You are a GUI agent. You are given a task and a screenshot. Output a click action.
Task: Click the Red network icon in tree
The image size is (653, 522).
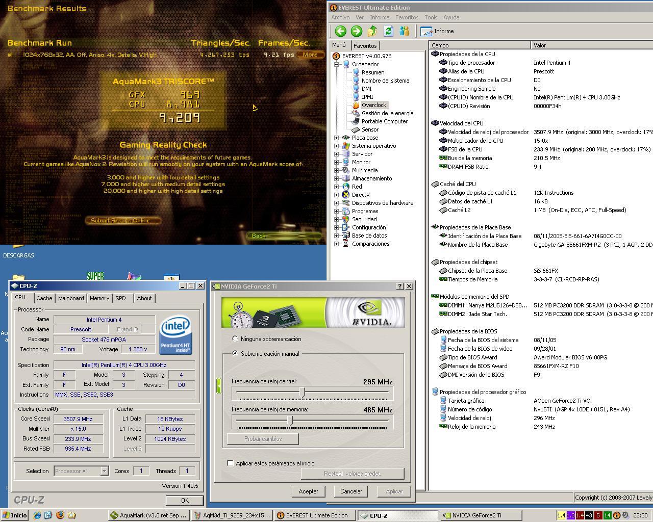click(346, 187)
